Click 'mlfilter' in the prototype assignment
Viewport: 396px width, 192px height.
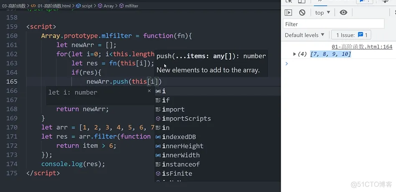coord(117,36)
